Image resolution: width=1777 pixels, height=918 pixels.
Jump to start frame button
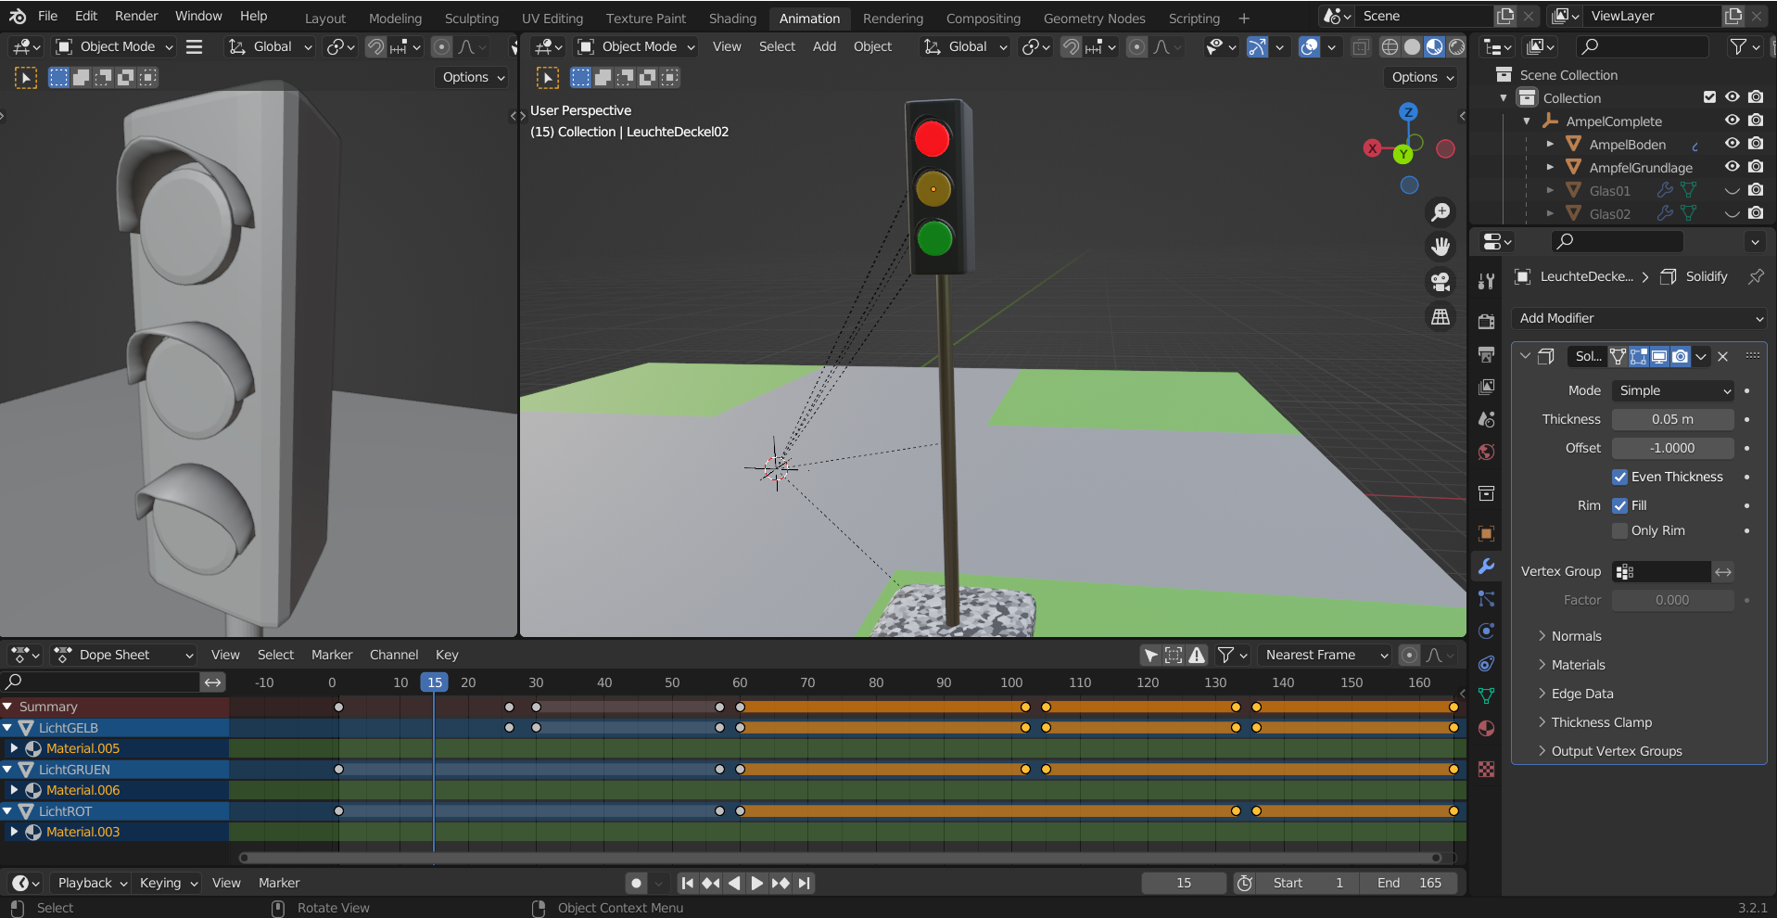tap(687, 883)
